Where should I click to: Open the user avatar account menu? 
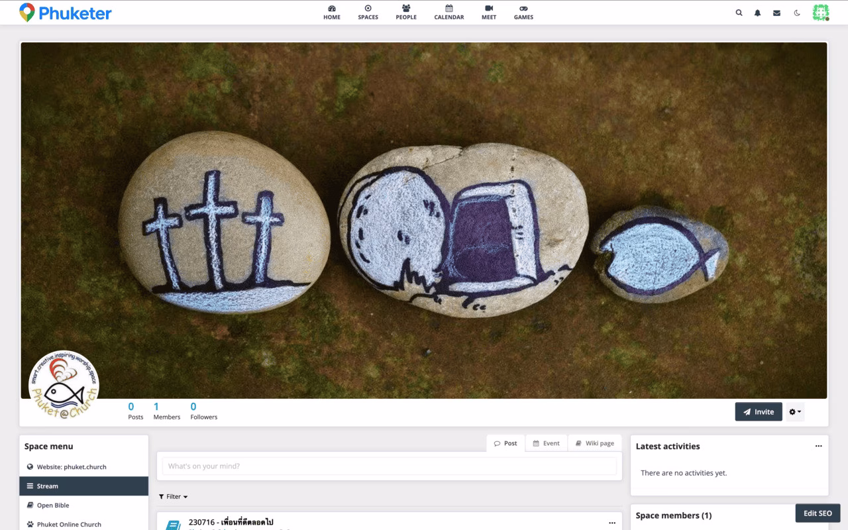(821, 13)
